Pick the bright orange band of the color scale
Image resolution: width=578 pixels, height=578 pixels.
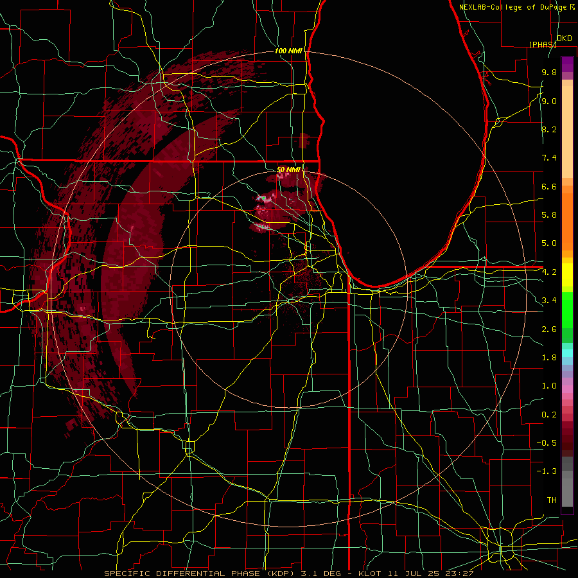coord(567,222)
